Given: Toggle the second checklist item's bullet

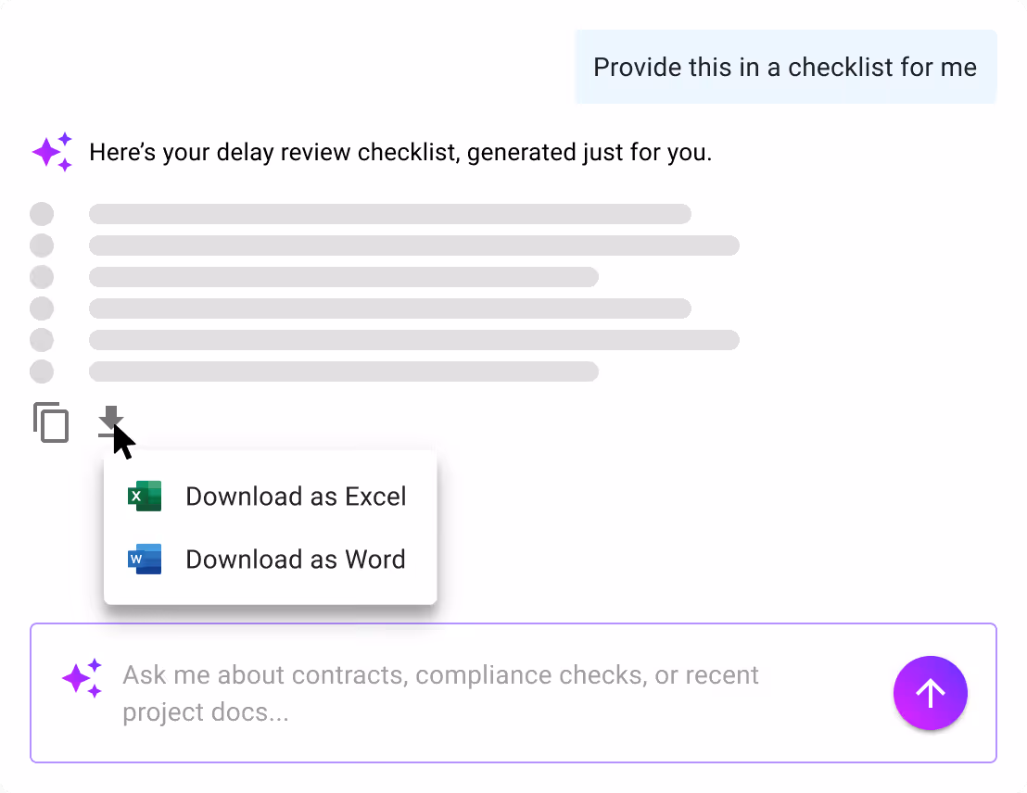Looking at the screenshot, I should [x=42, y=245].
